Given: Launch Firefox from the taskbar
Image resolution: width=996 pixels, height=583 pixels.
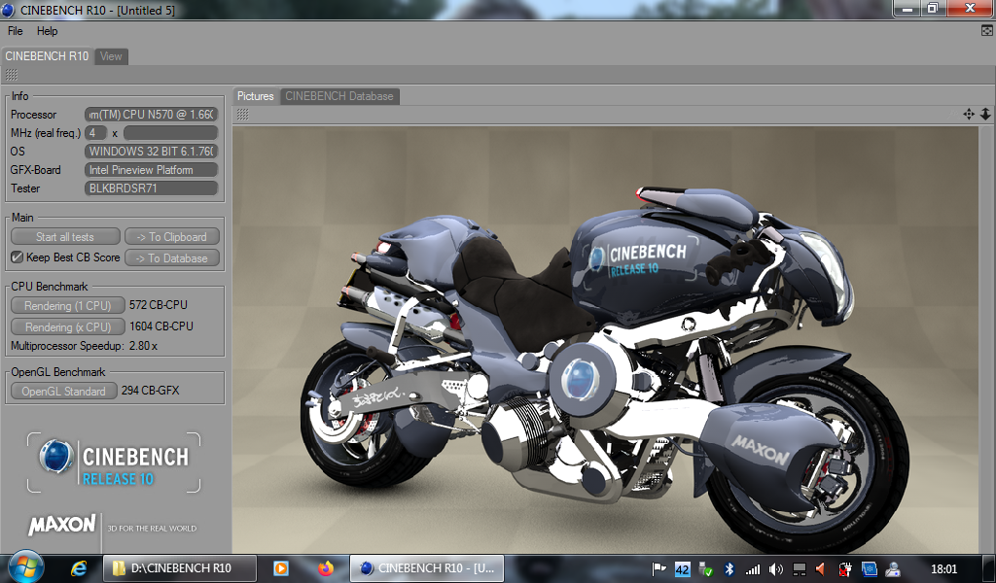Looking at the screenshot, I should (326, 568).
